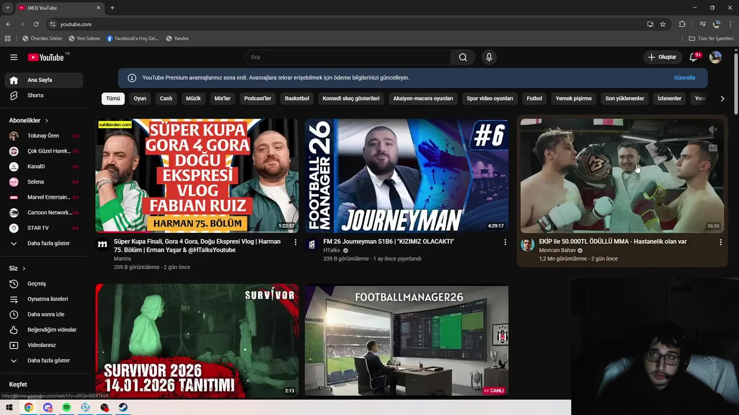This screenshot has height=415, width=739.
Task: Open the notifications bell
Action: (x=694, y=57)
